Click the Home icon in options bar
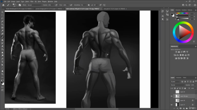The height and width of the screenshot is (110, 197). [3, 5]
